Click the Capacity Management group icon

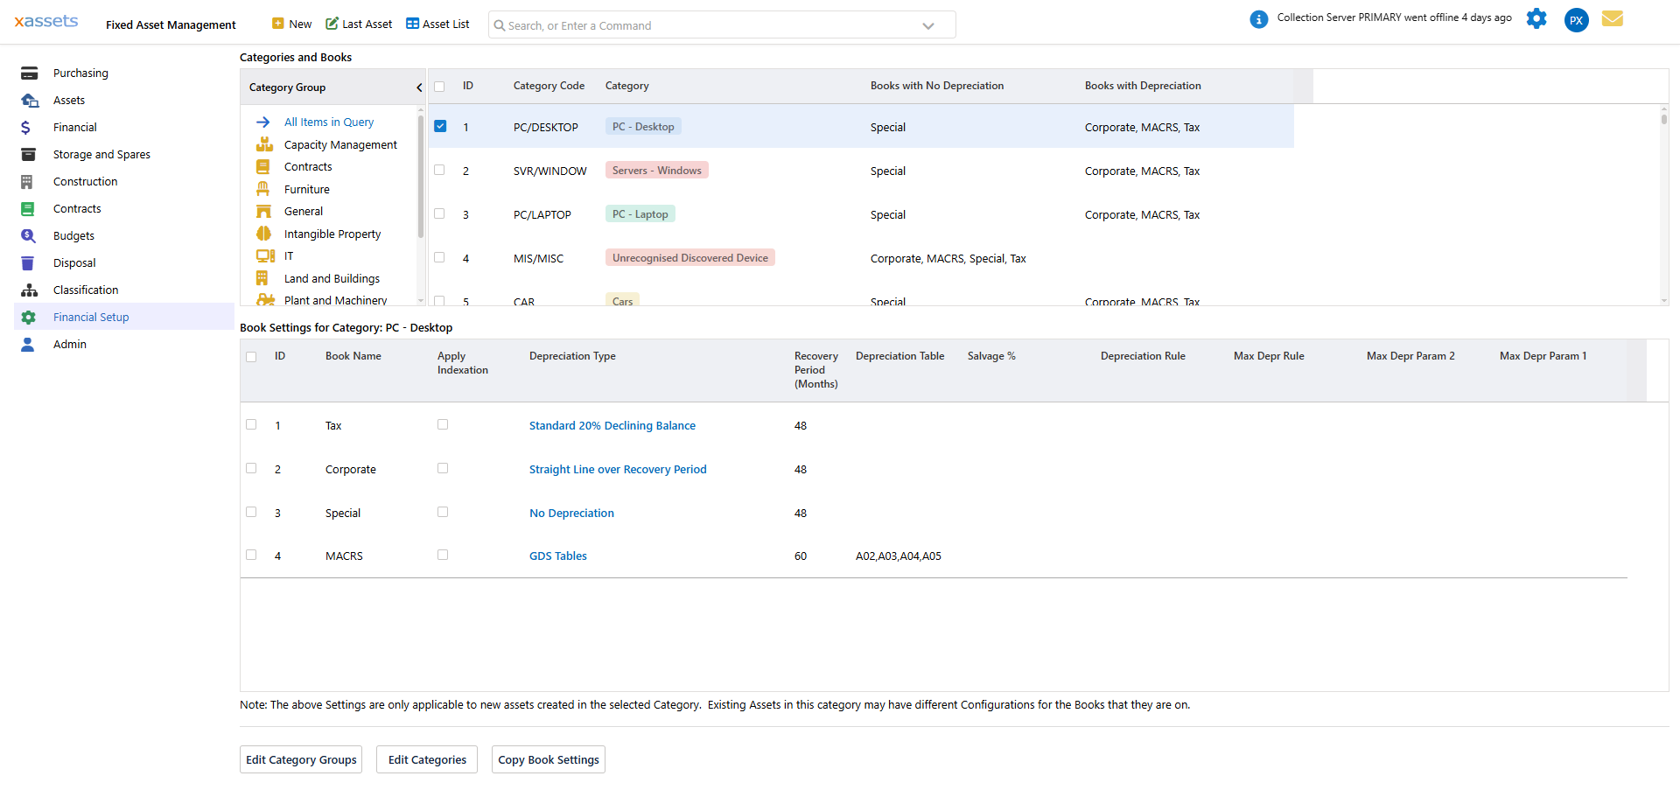pyautogui.click(x=264, y=144)
